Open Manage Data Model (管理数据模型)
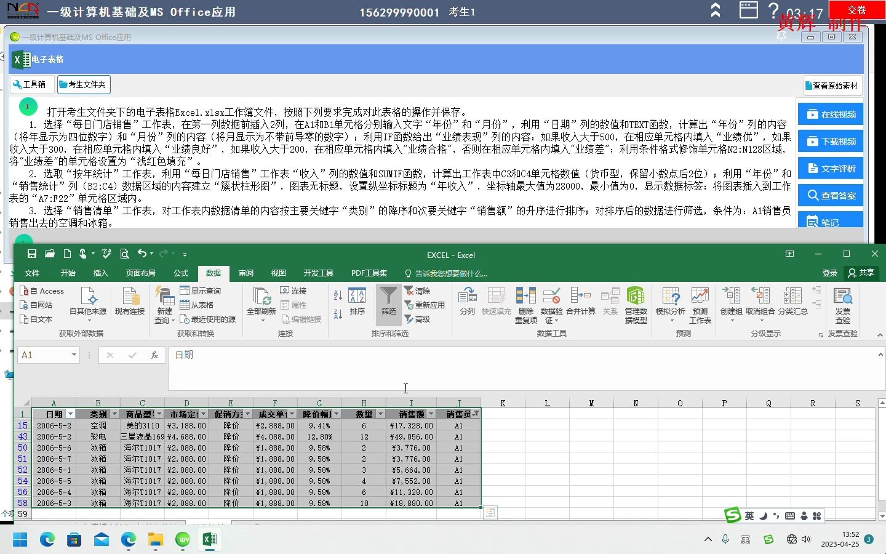 pos(636,305)
